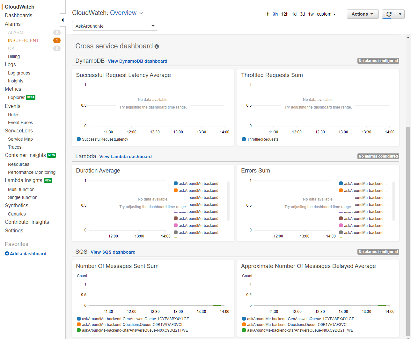411x339 pixels.
Task: Click the BETA badge beside Explorer
Action: click(x=31, y=97)
